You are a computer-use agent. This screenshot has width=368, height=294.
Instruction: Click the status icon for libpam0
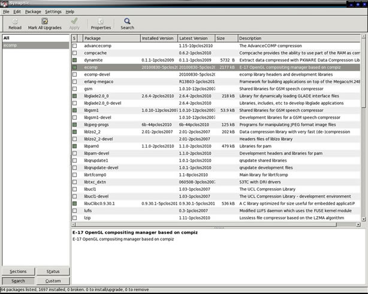pos(75,146)
